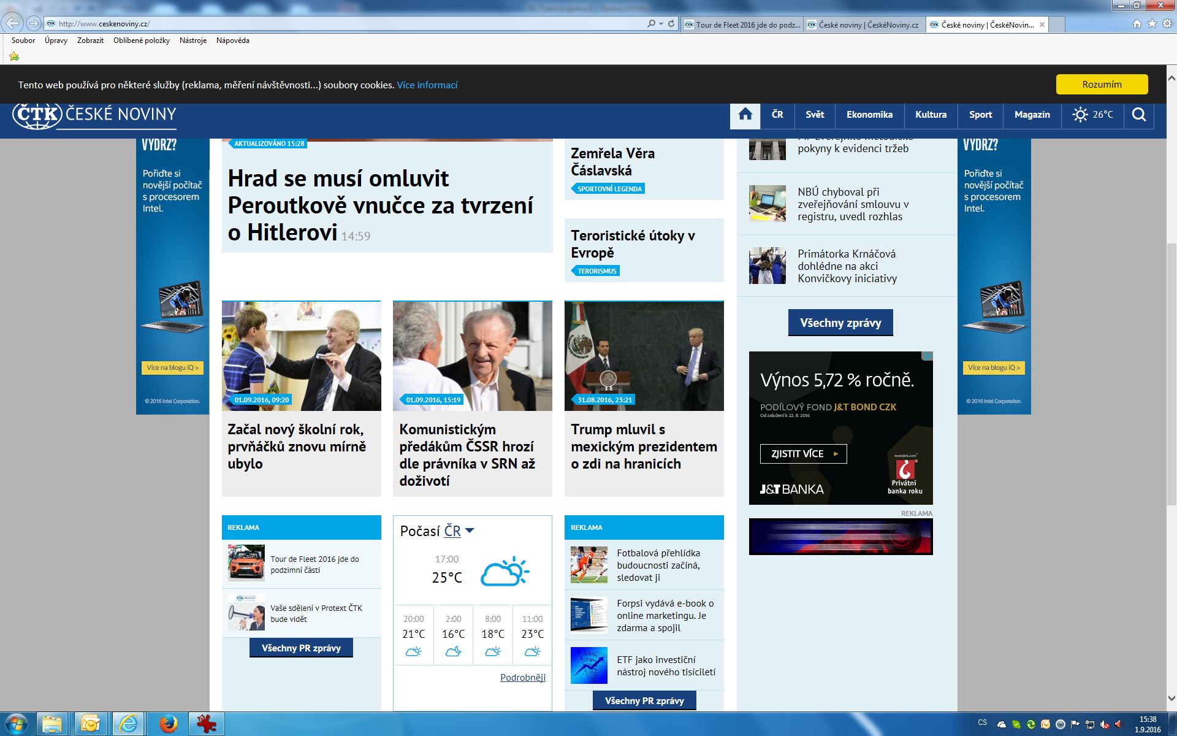Click the partly cloudy icon for 17:00
This screenshot has width=1177, height=736.
tap(505, 572)
